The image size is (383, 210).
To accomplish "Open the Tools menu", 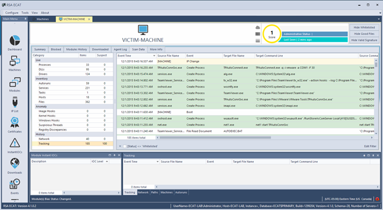I will [x=25, y=13].
